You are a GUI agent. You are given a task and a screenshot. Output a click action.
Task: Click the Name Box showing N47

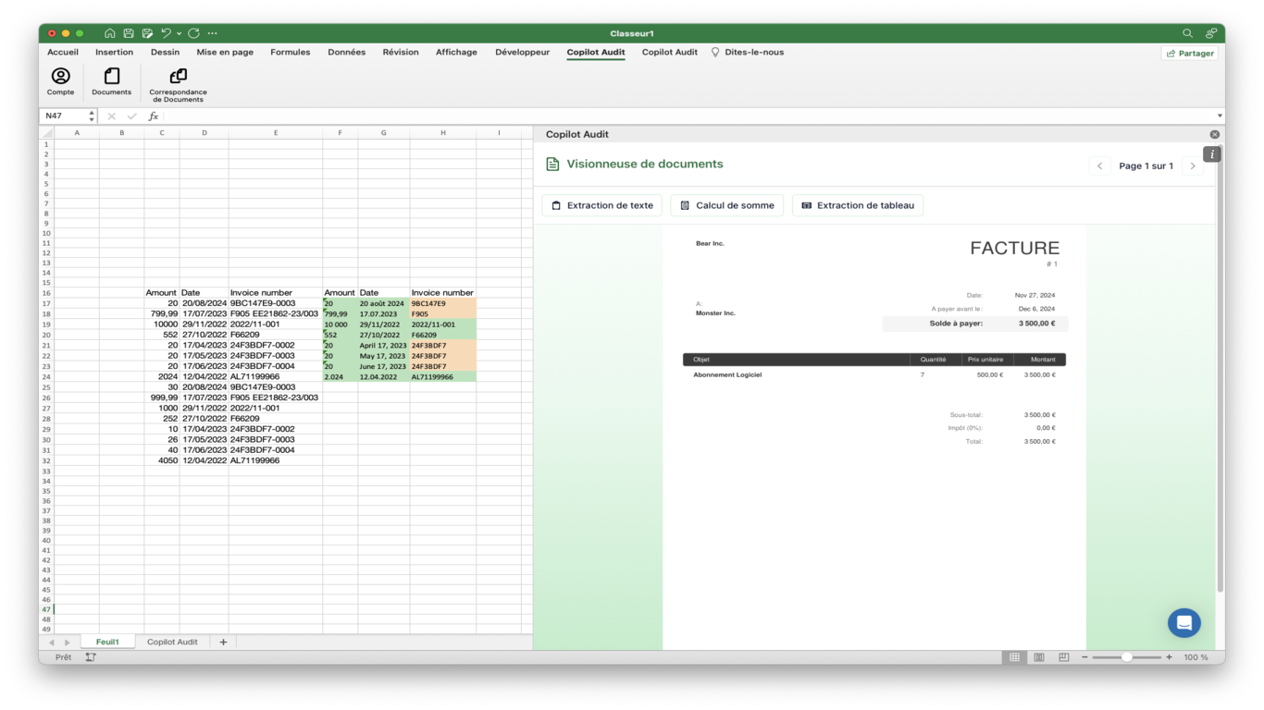coord(63,116)
